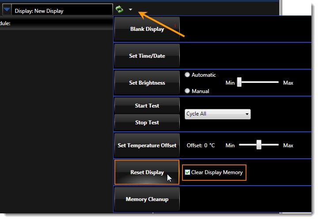Open the Cycle All test dropdown
This screenshot has height=220, width=318.
(217, 114)
